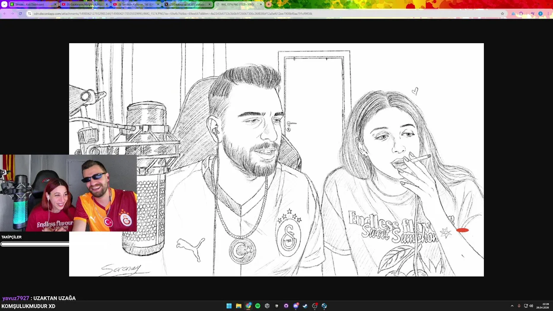Open the network tray icon

pyautogui.click(x=526, y=306)
